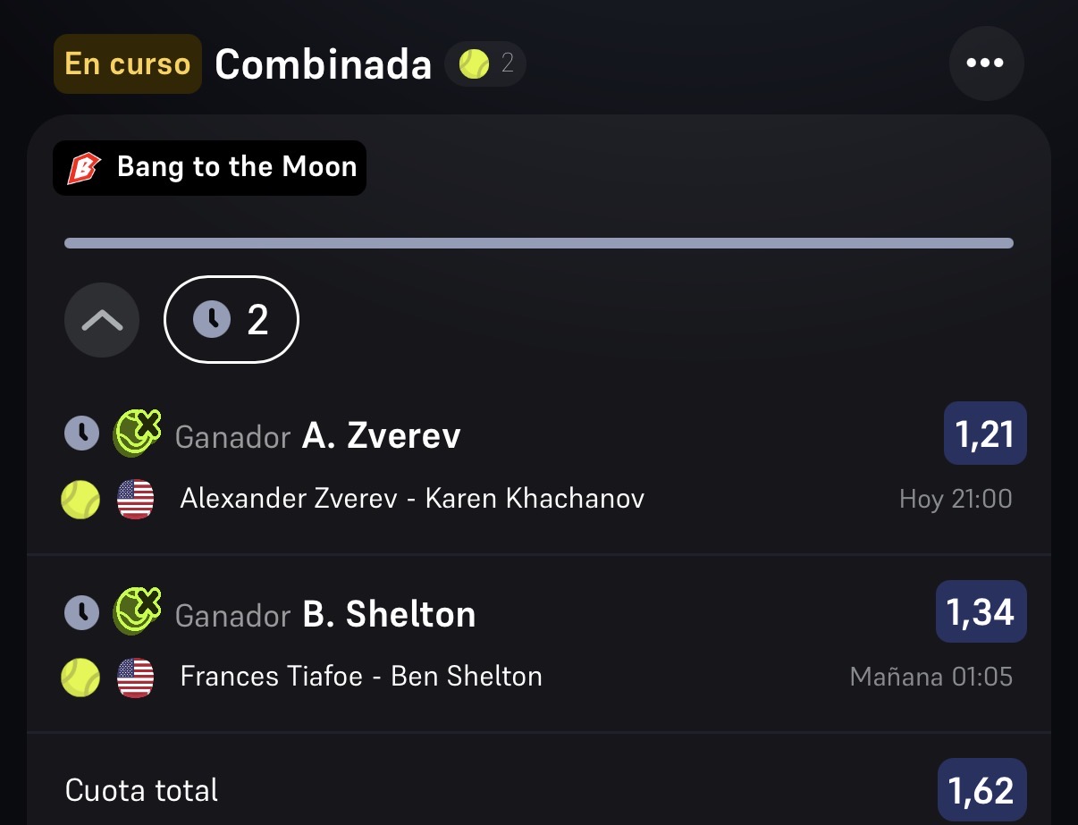The image size is (1078, 825).
Task: Tap the US flag on Tiafoe-Shelton match
Action: point(136,678)
